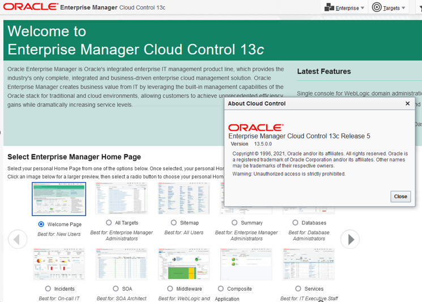The height and width of the screenshot is (302, 422).
Task: Click the Latest Features heading
Action: click(324, 71)
